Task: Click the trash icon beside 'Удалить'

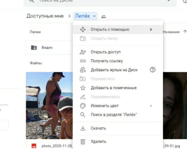Action: 83,142
